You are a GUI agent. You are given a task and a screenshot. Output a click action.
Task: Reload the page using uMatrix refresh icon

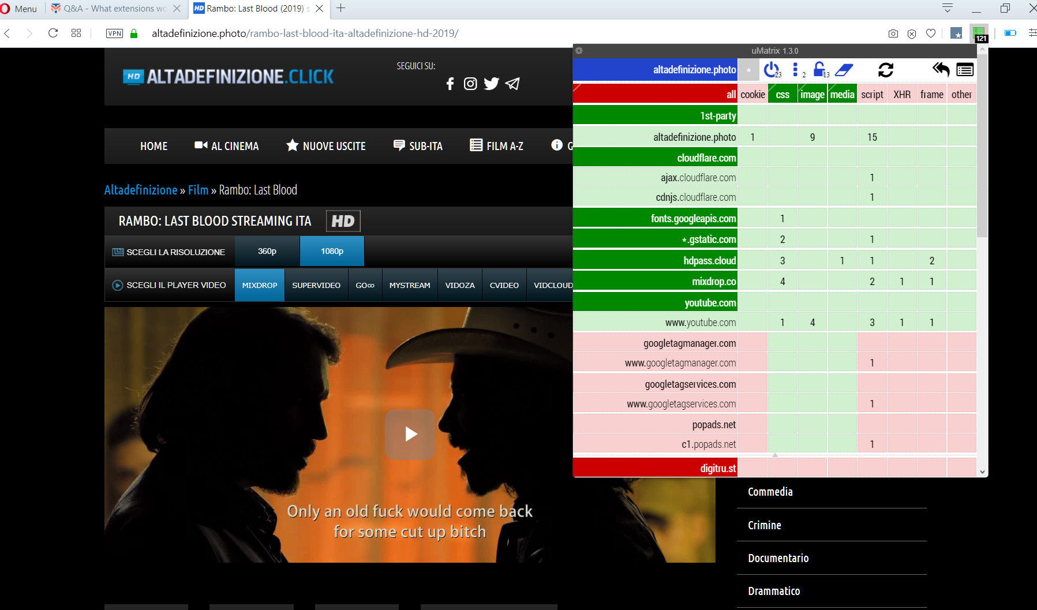coord(886,70)
